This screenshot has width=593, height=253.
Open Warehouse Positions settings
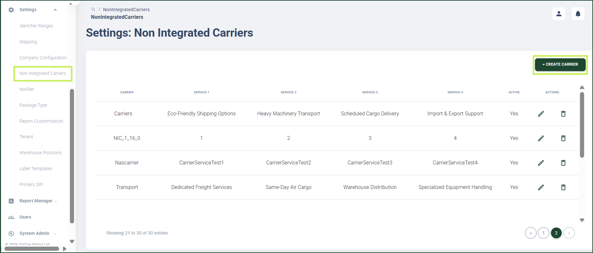coord(41,153)
